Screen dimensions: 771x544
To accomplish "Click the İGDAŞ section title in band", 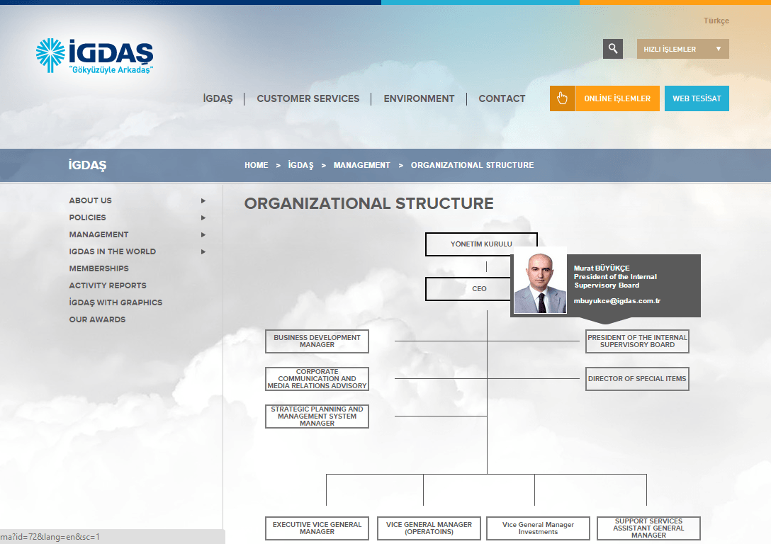I will (88, 165).
